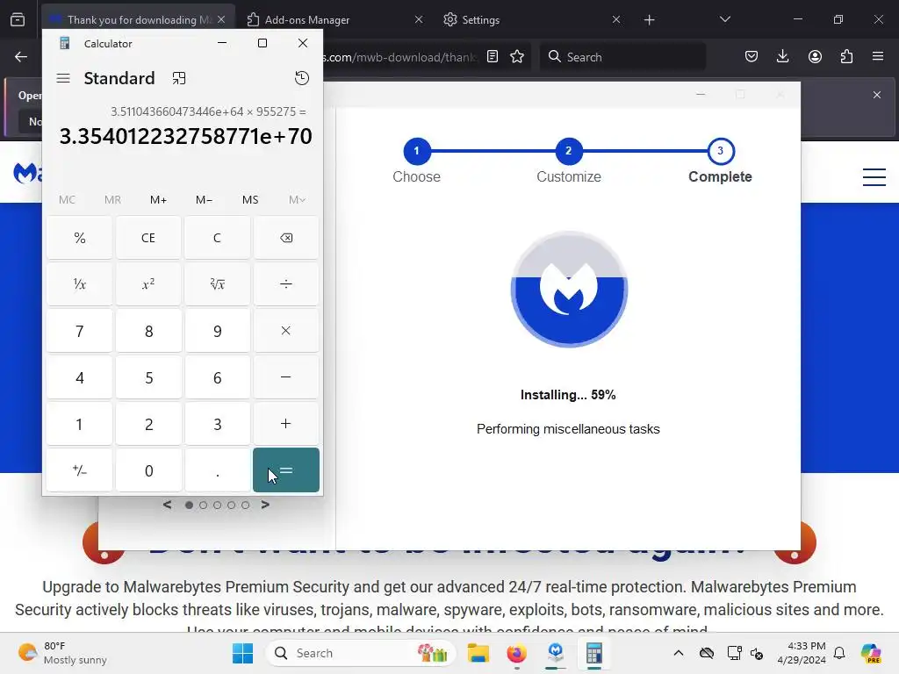Click M+ memory add button
899x674 pixels.
click(x=158, y=199)
